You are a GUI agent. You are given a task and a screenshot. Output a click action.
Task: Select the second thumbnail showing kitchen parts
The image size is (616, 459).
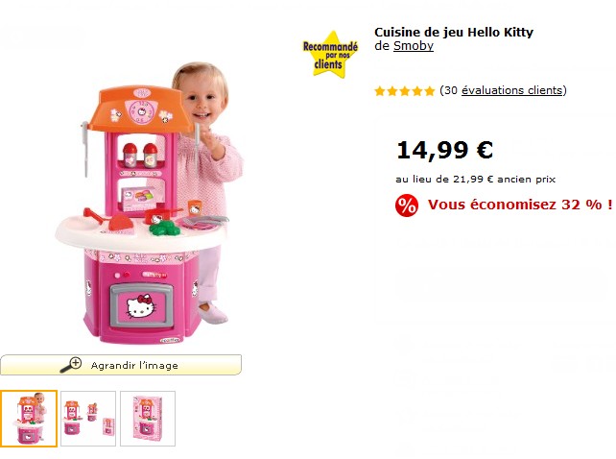click(88, 419)
